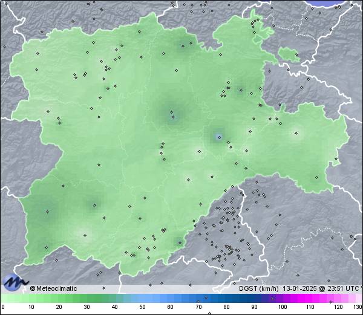
Task: Click the scale label 80
Action: pyautogui.click(x=226, y=307)
